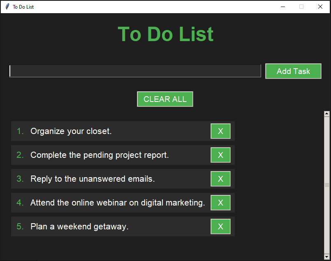The width and height of the screenshot is (331, 261).
Task: Click the 'Reply to the unanswered emails.' row
Action: [x=93, y=179]
